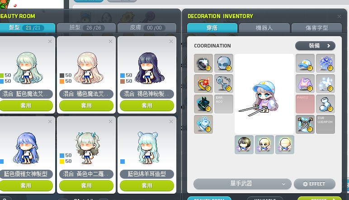Select the glasses eye accessory slot

tap(224, 84)
